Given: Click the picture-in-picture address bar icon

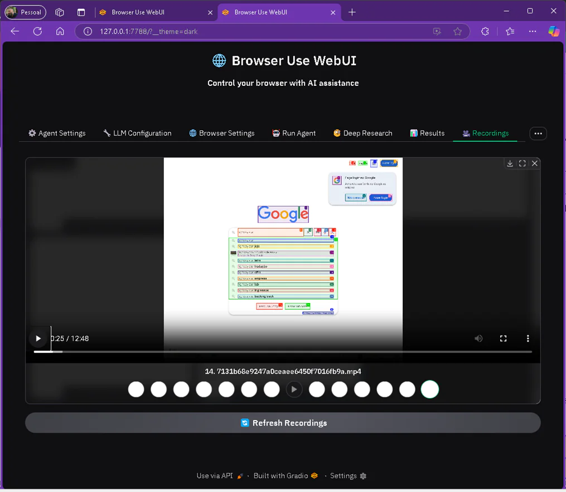Looking at the screenshot, I should (437, 31).
